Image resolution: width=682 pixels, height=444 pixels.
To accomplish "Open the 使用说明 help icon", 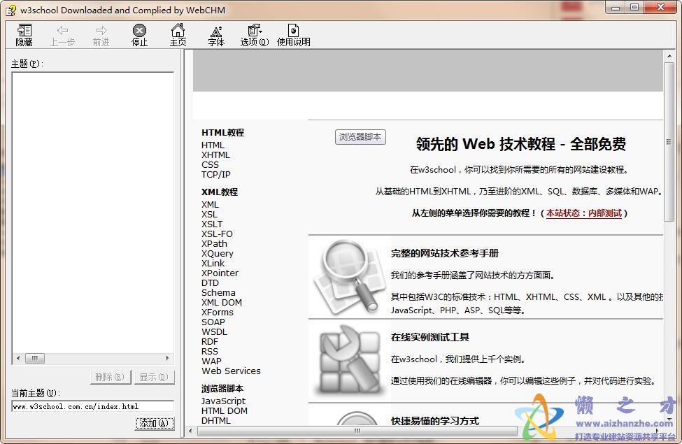I will tap(293, 34).
